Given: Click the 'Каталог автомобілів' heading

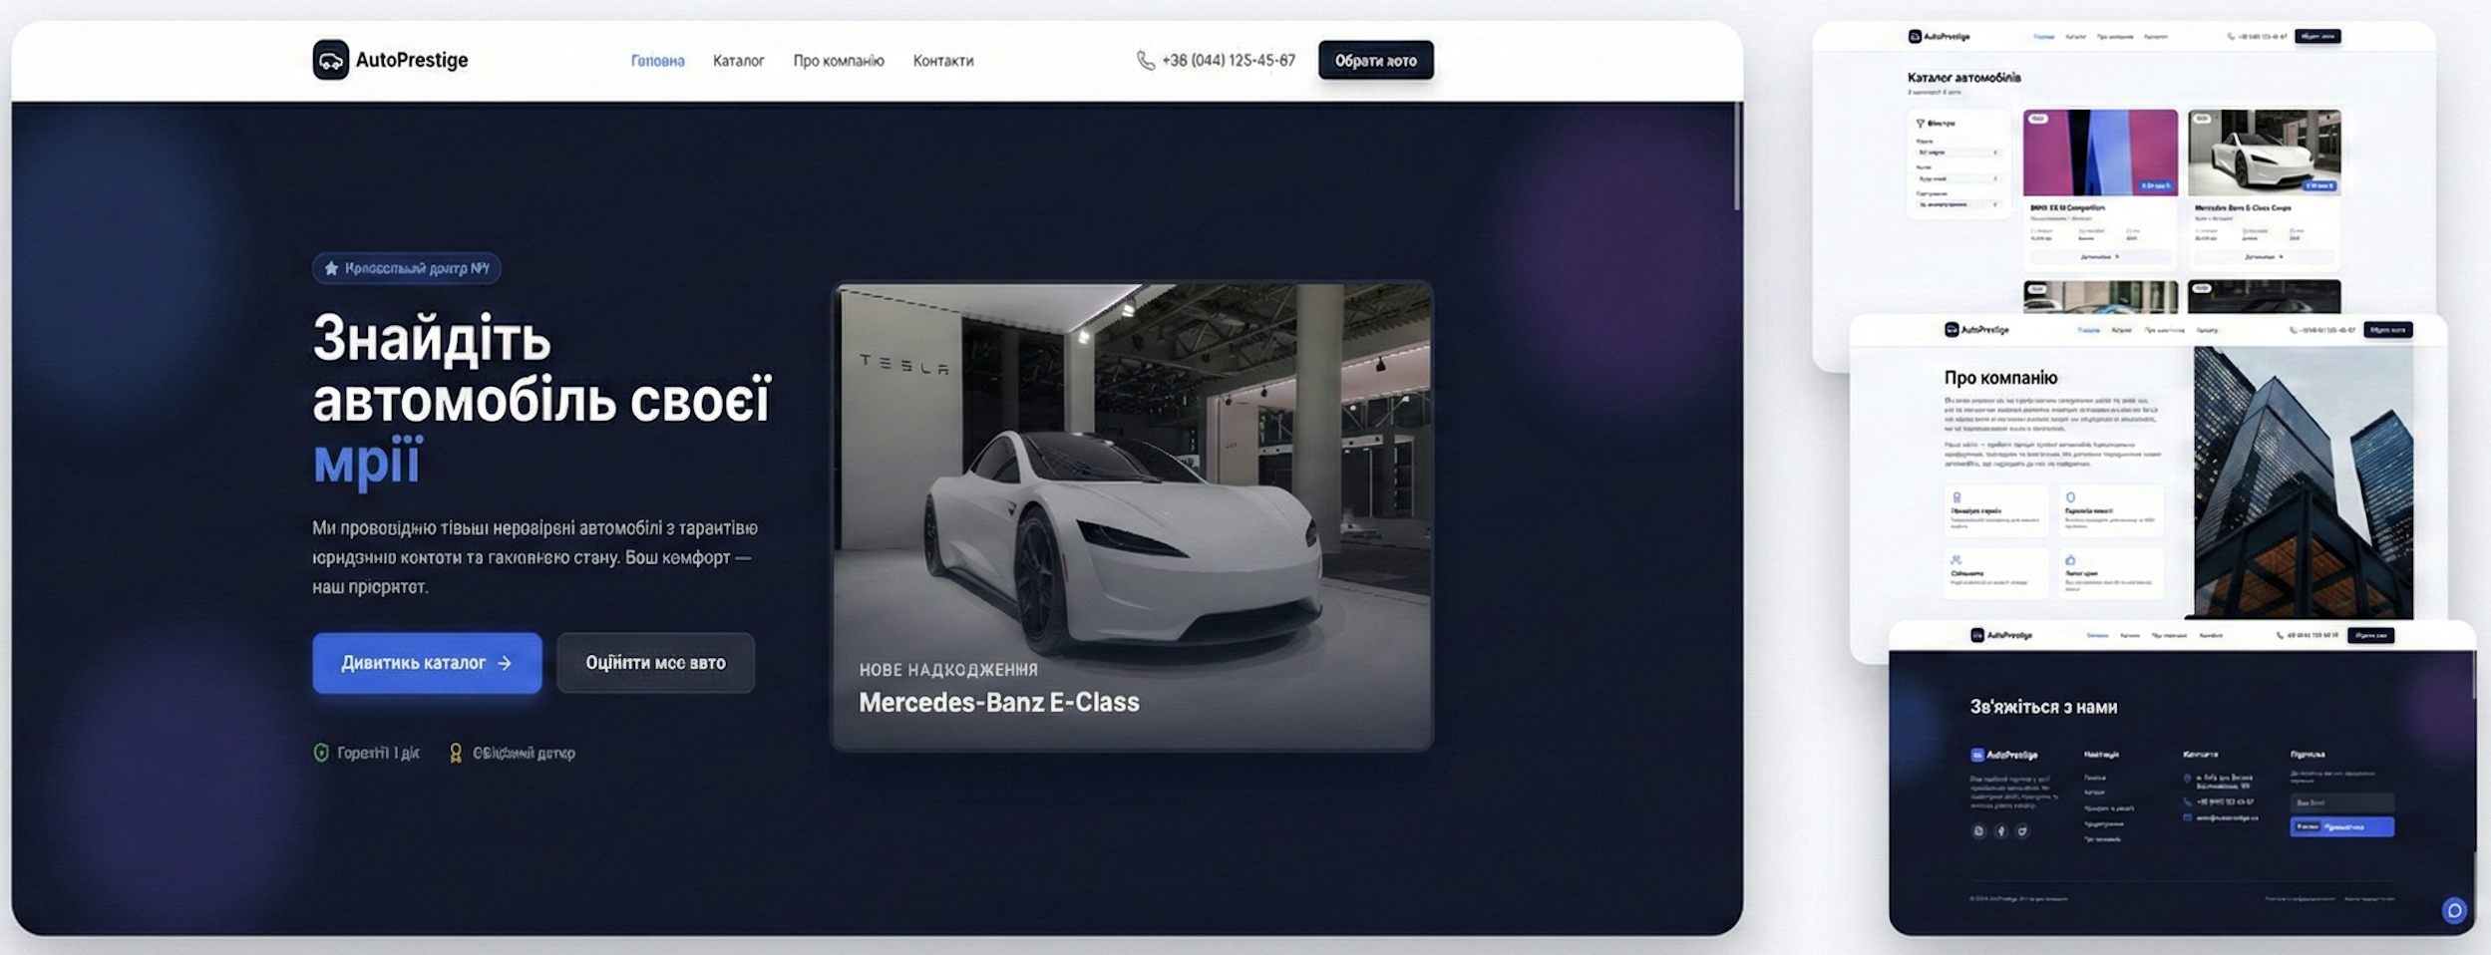Looking at the screenshot, I should pyautogui.click(x=1963, y=78).
